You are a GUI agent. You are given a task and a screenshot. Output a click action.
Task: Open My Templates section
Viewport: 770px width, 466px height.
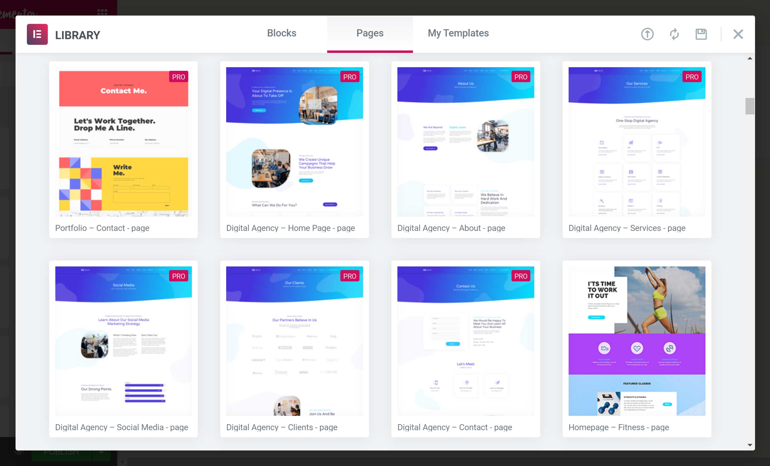click(459, 33)
